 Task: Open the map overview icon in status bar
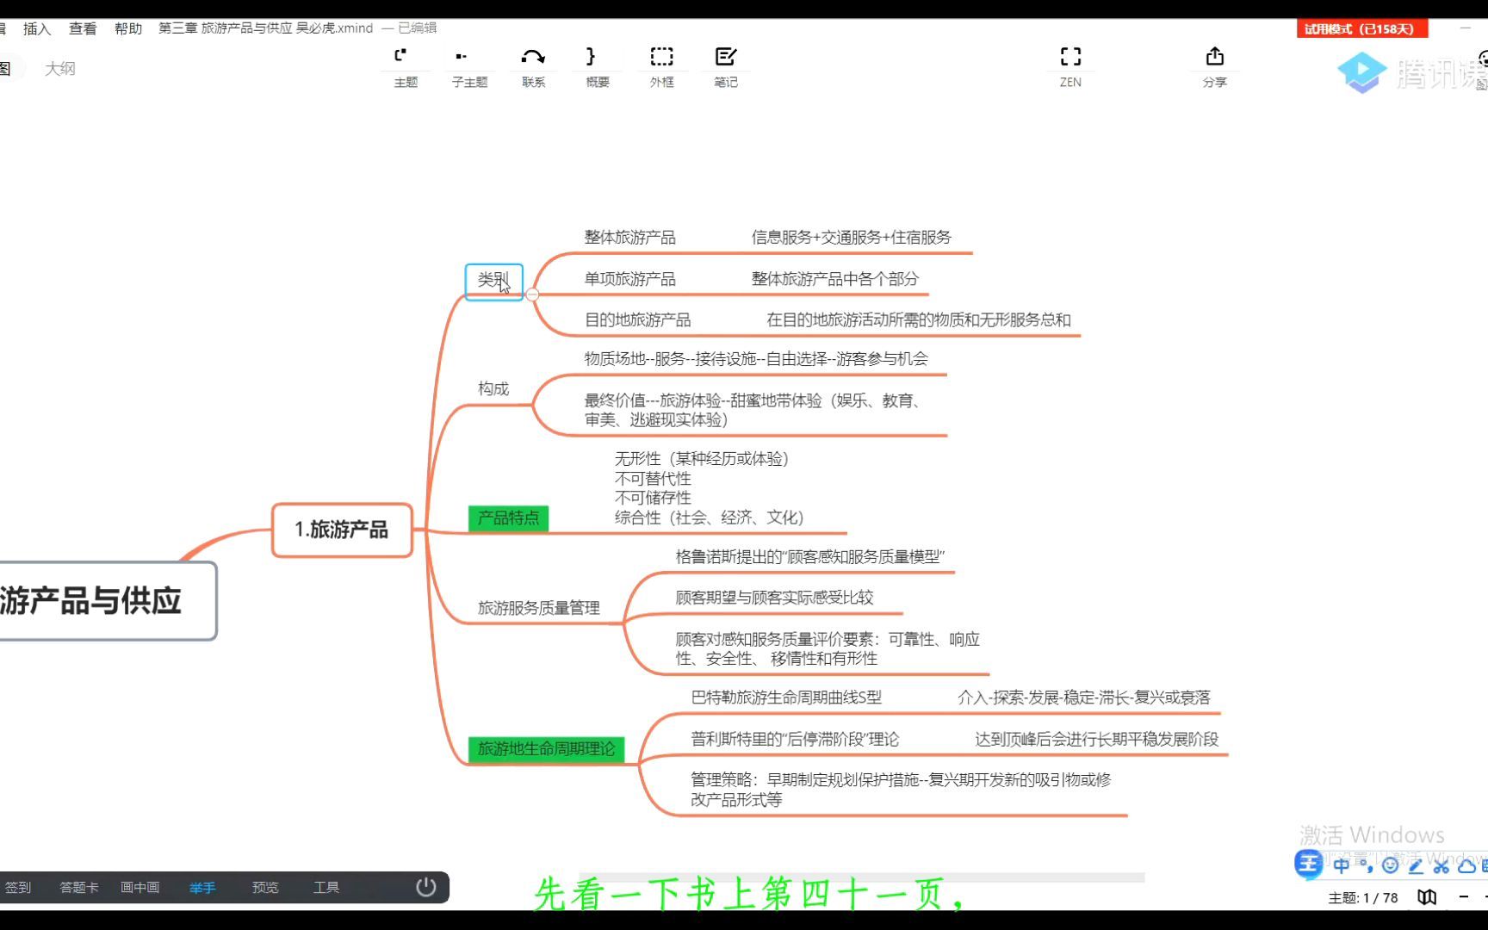1427,897
